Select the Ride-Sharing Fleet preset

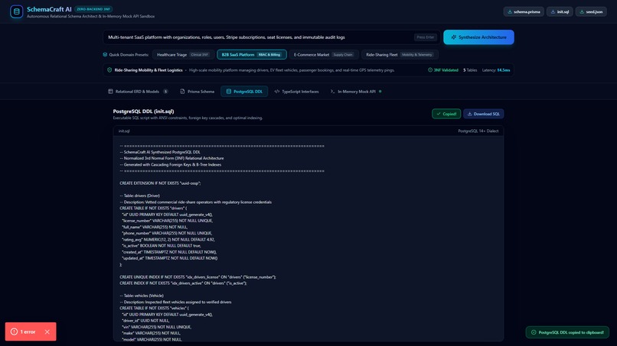400,54
